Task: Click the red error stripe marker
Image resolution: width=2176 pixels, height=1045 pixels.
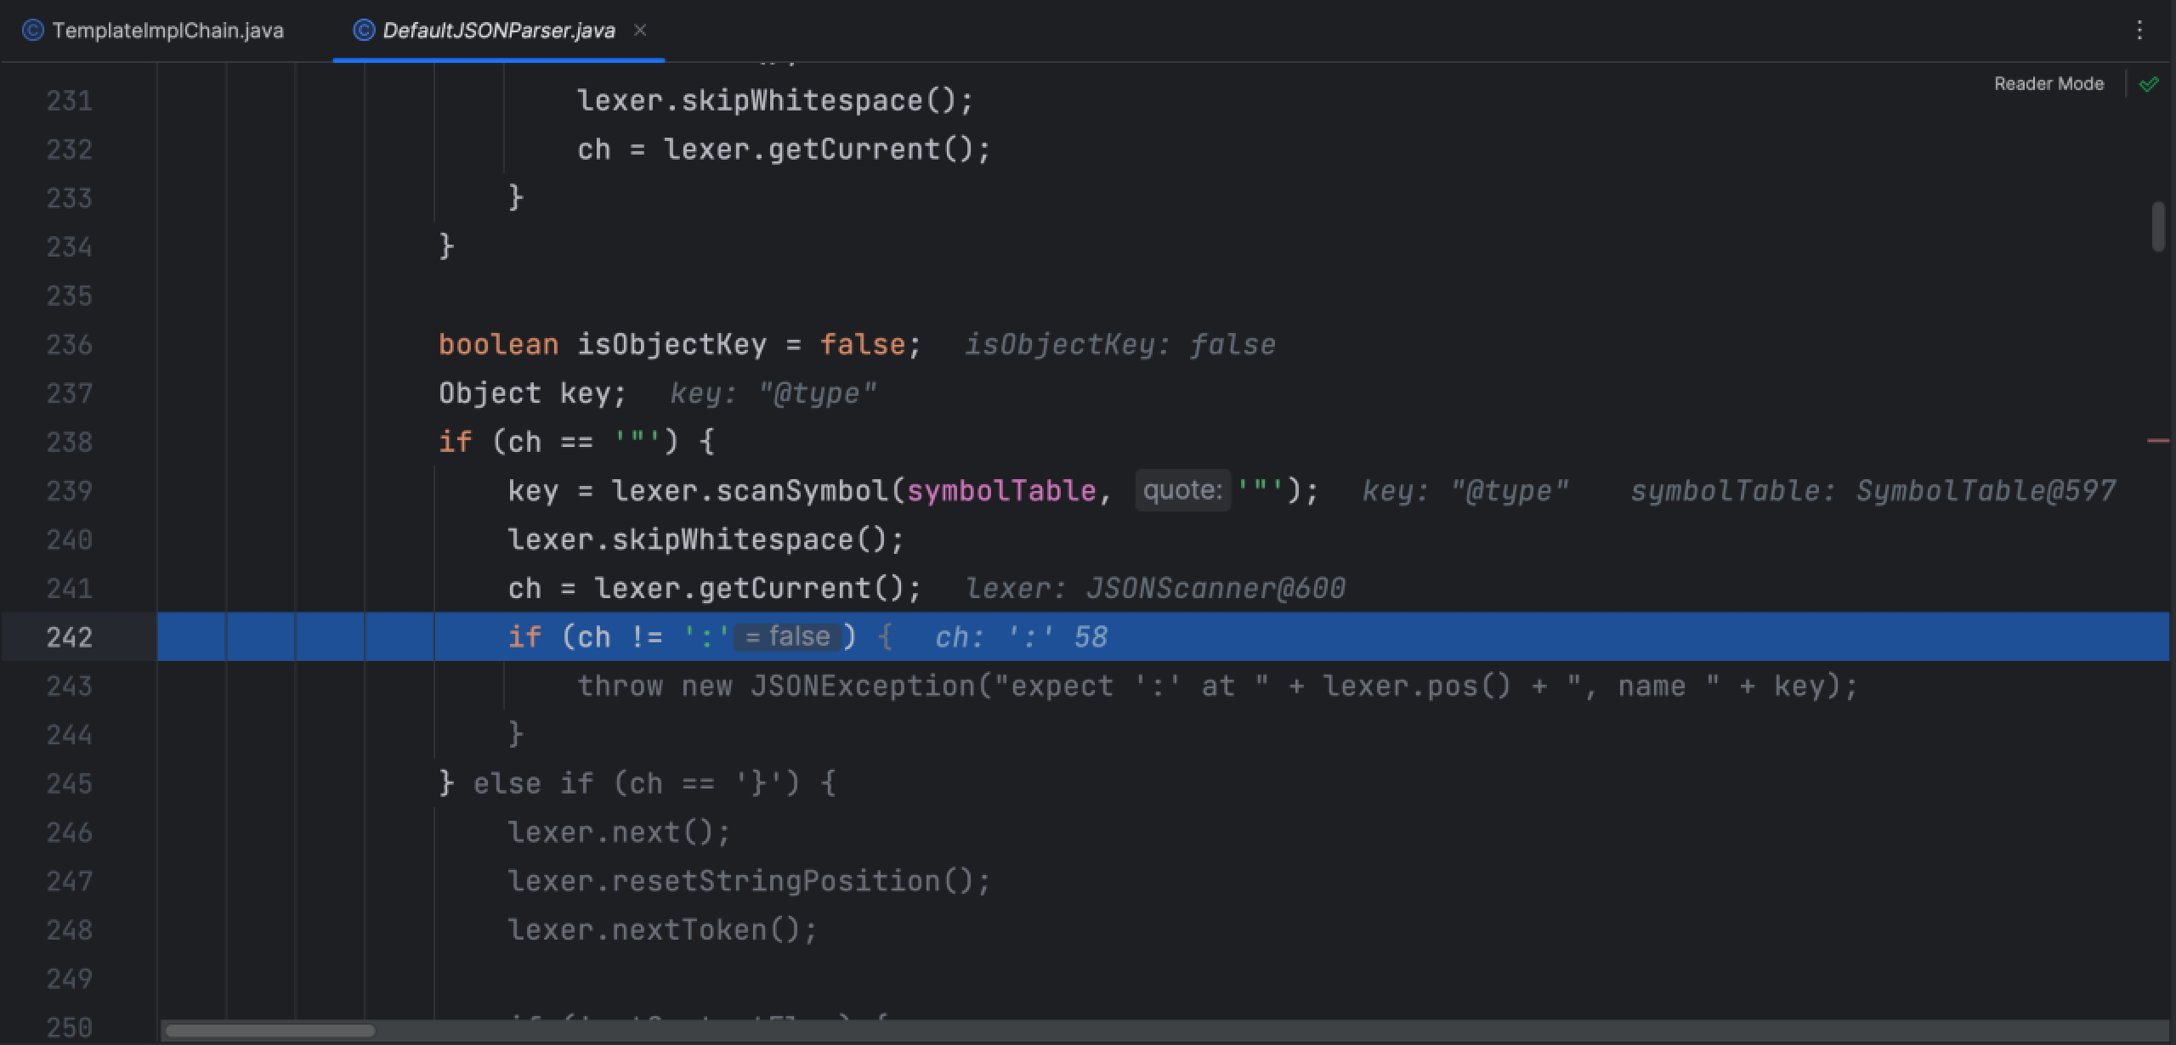Action: tap(2157, 440)
